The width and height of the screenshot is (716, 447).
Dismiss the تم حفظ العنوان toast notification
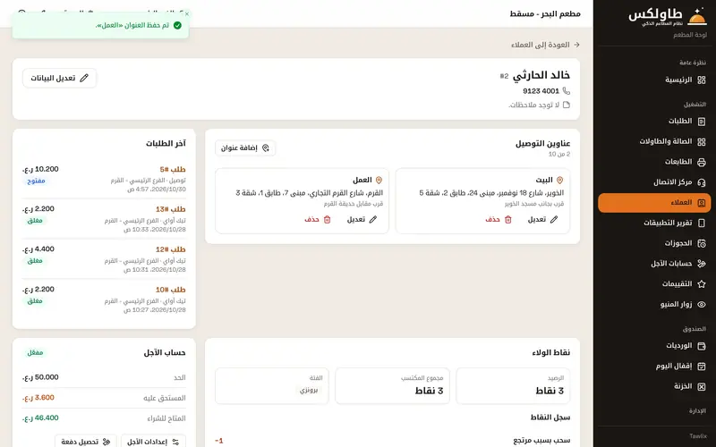[187, 14]
